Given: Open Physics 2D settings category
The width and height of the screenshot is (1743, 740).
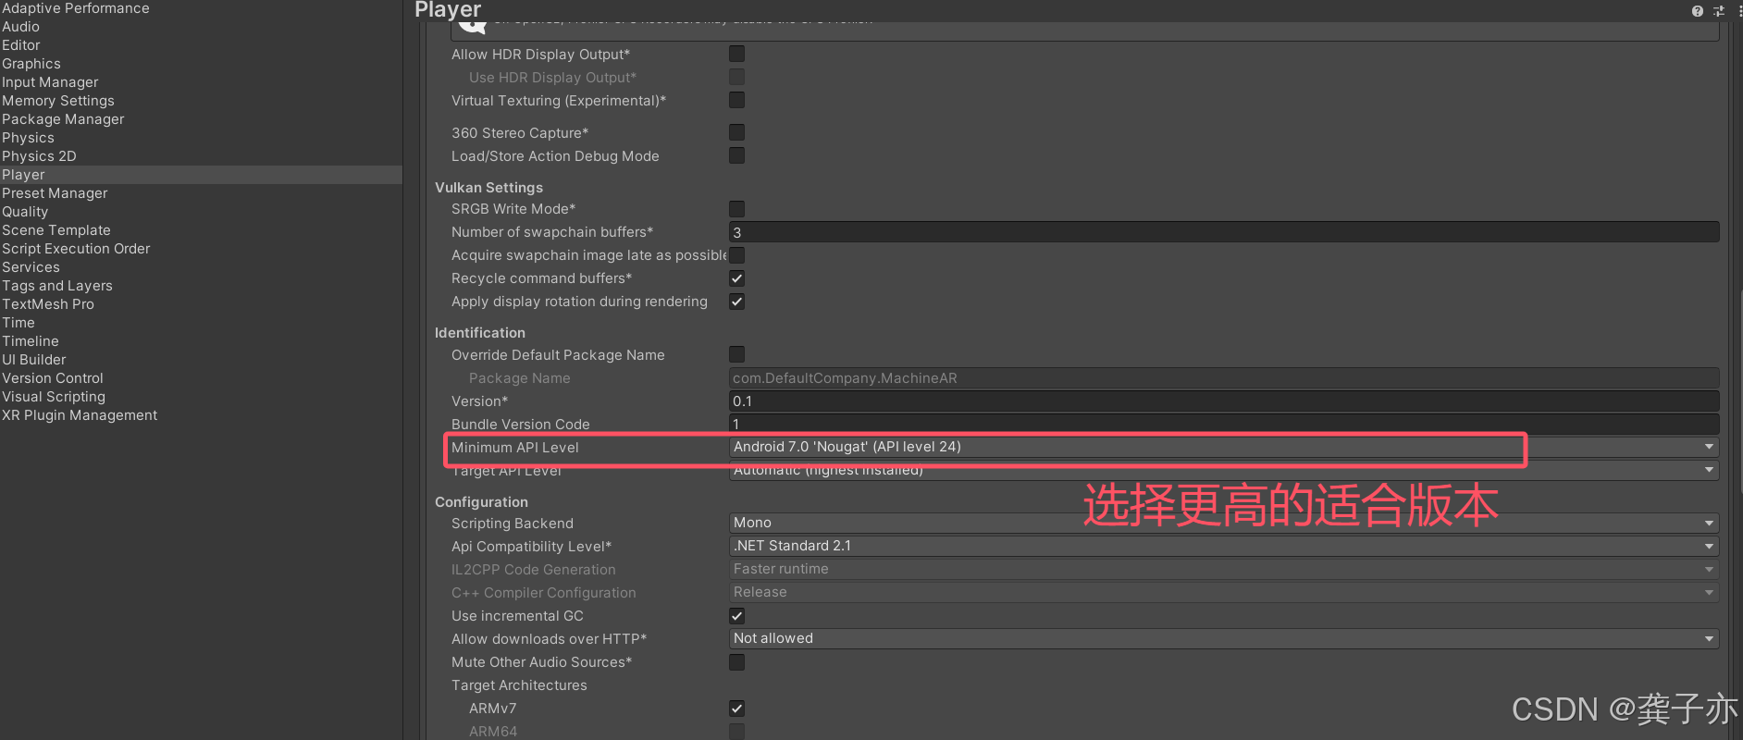Looking at the screenshot, I should [39, 156].
